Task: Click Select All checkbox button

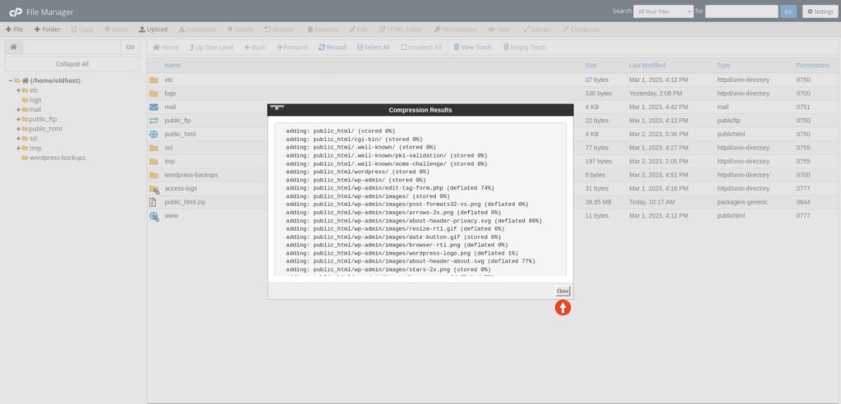Action: point(374,47)
